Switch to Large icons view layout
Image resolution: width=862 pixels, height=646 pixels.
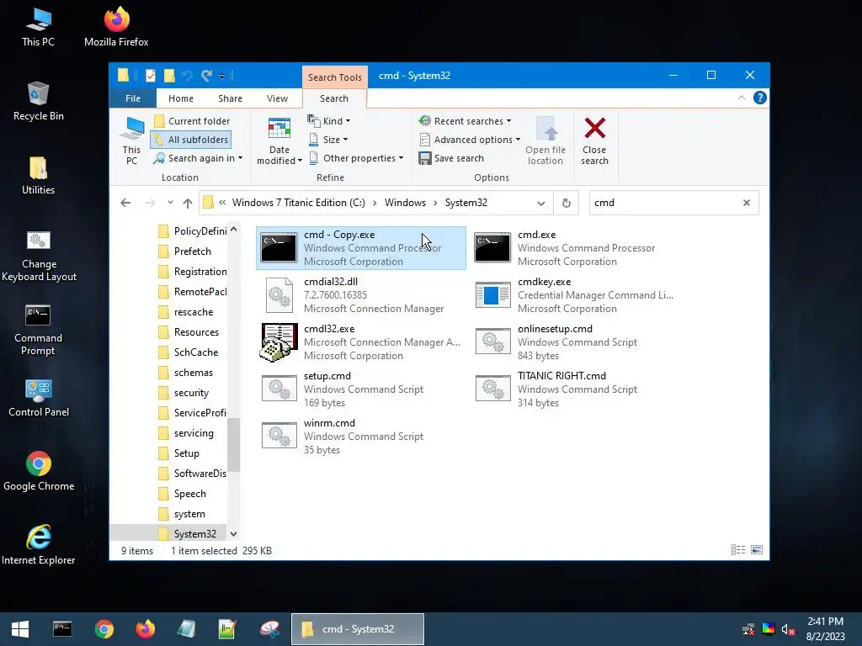click(x=757, y=550)
